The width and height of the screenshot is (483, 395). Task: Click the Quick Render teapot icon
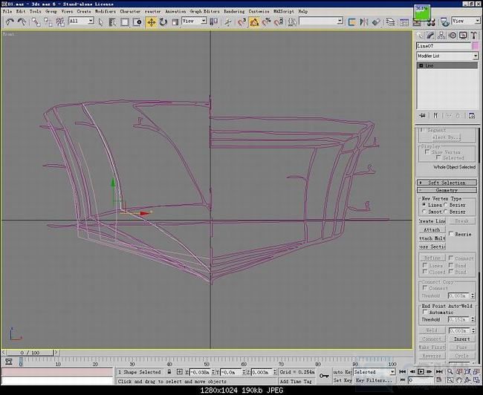pyautogui.click(x=444, y=22)
